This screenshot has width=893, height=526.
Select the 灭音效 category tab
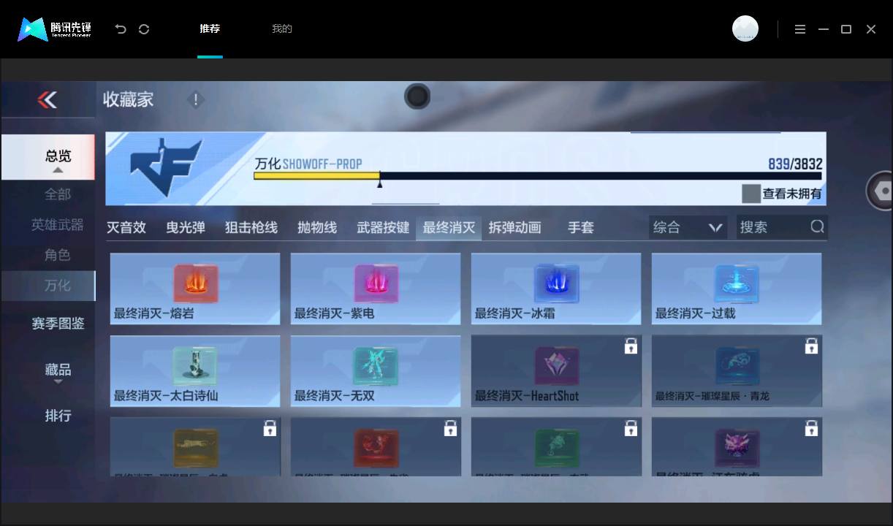coord(126,227)
